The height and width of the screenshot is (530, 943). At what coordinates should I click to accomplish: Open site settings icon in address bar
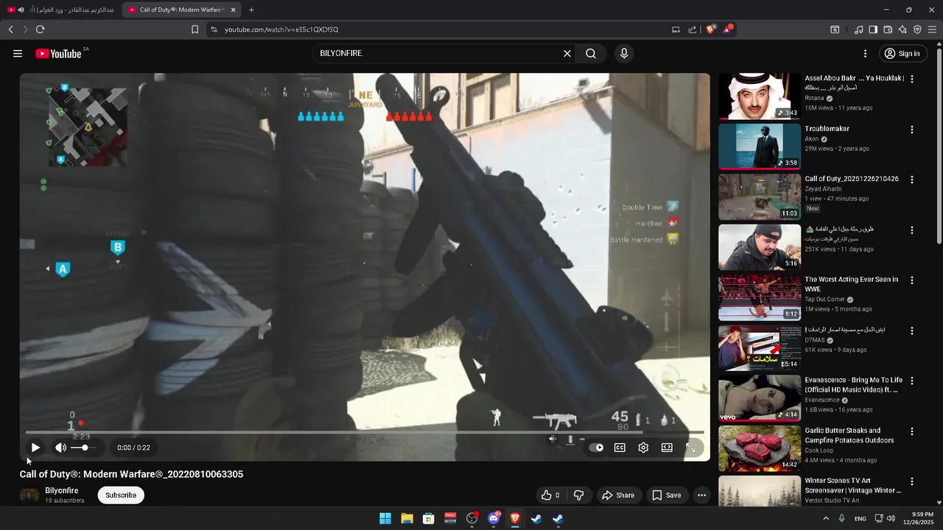(x=214, y=29)
